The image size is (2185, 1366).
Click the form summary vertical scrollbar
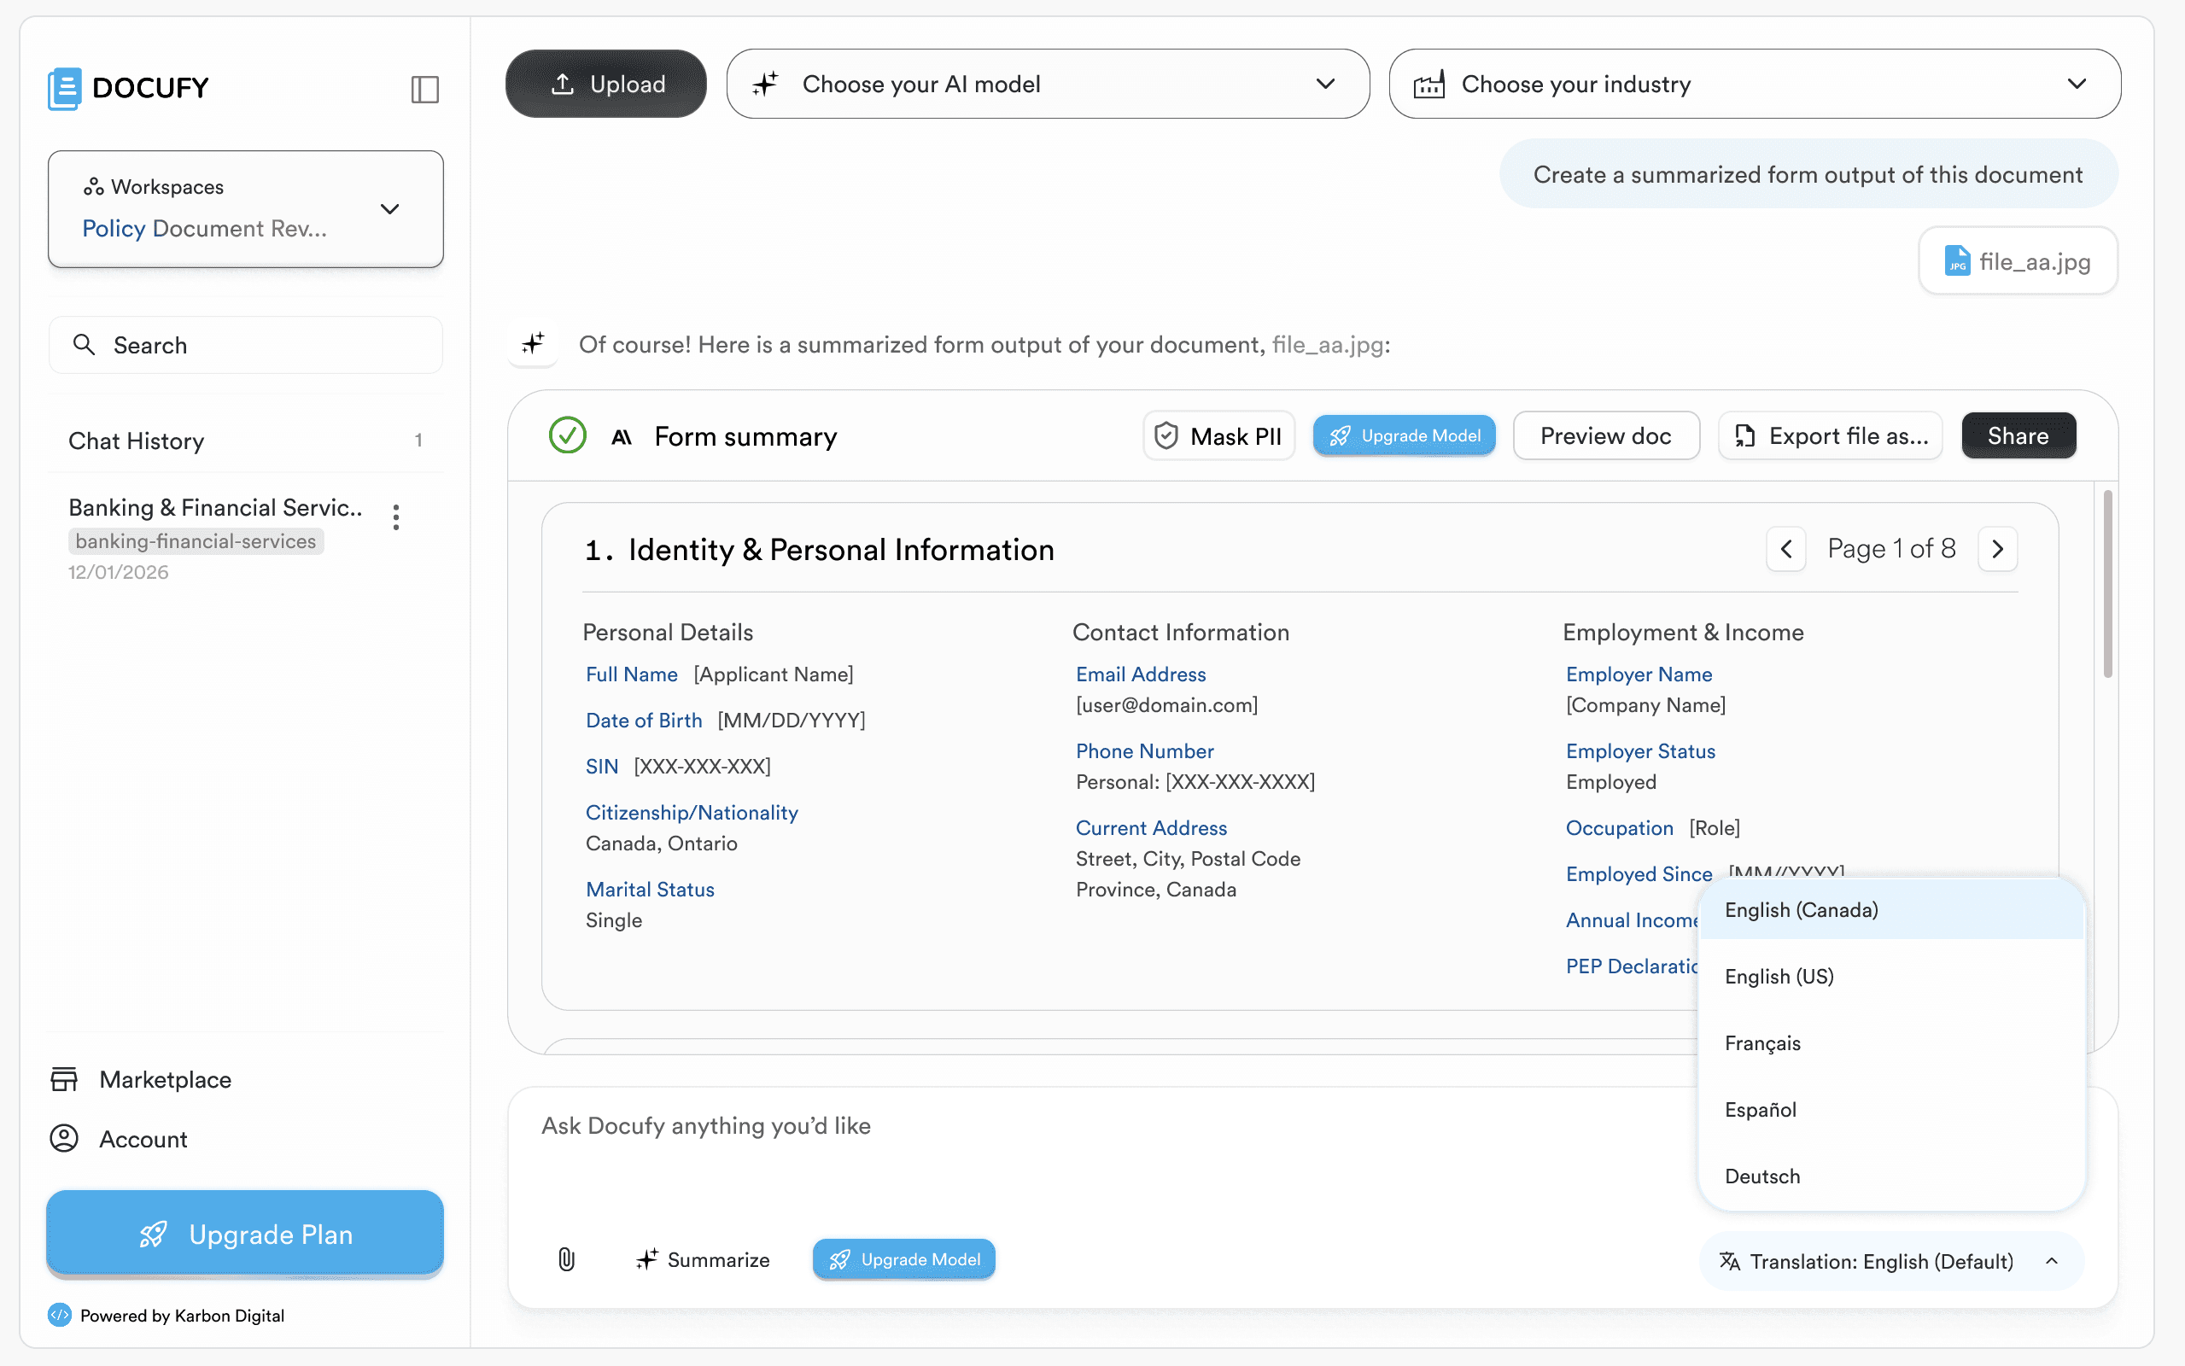click(2106, 584)
